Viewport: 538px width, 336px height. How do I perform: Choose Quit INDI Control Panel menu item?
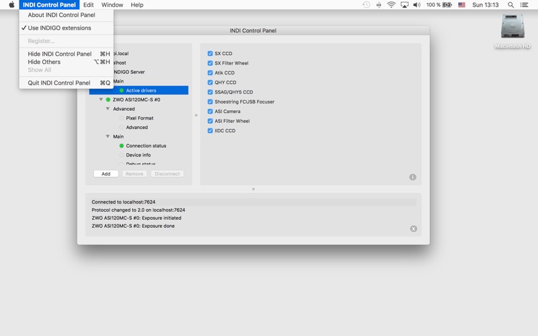point(59,83)
